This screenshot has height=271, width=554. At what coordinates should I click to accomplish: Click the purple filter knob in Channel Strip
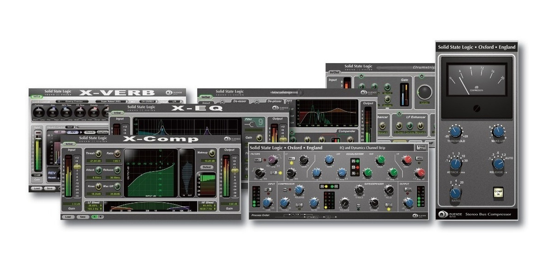[x=272, y=159]
